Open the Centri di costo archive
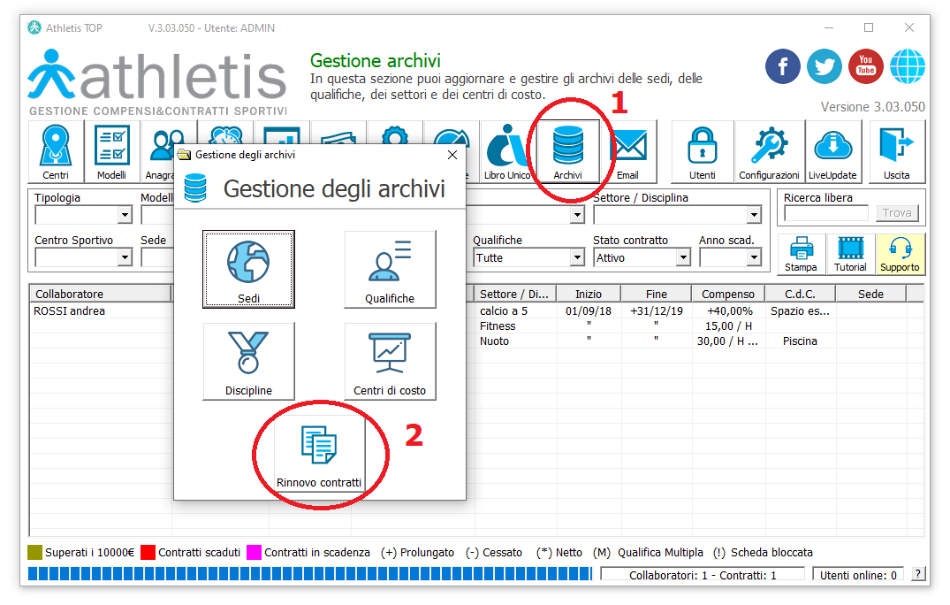This screenshot has width=950, height=605. click(390, 361)
